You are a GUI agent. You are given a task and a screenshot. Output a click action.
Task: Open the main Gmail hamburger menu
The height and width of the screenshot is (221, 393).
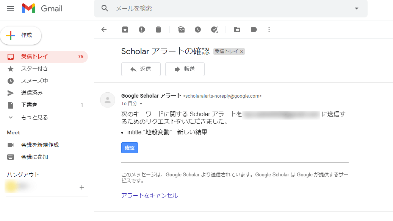(x=10, y=8)
